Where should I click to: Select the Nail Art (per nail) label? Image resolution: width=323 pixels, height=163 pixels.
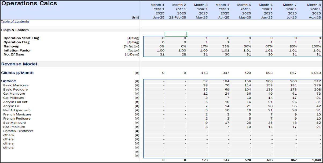tap(17, 110)
